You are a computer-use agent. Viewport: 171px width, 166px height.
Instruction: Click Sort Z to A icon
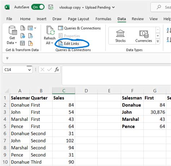coord(169,40)
